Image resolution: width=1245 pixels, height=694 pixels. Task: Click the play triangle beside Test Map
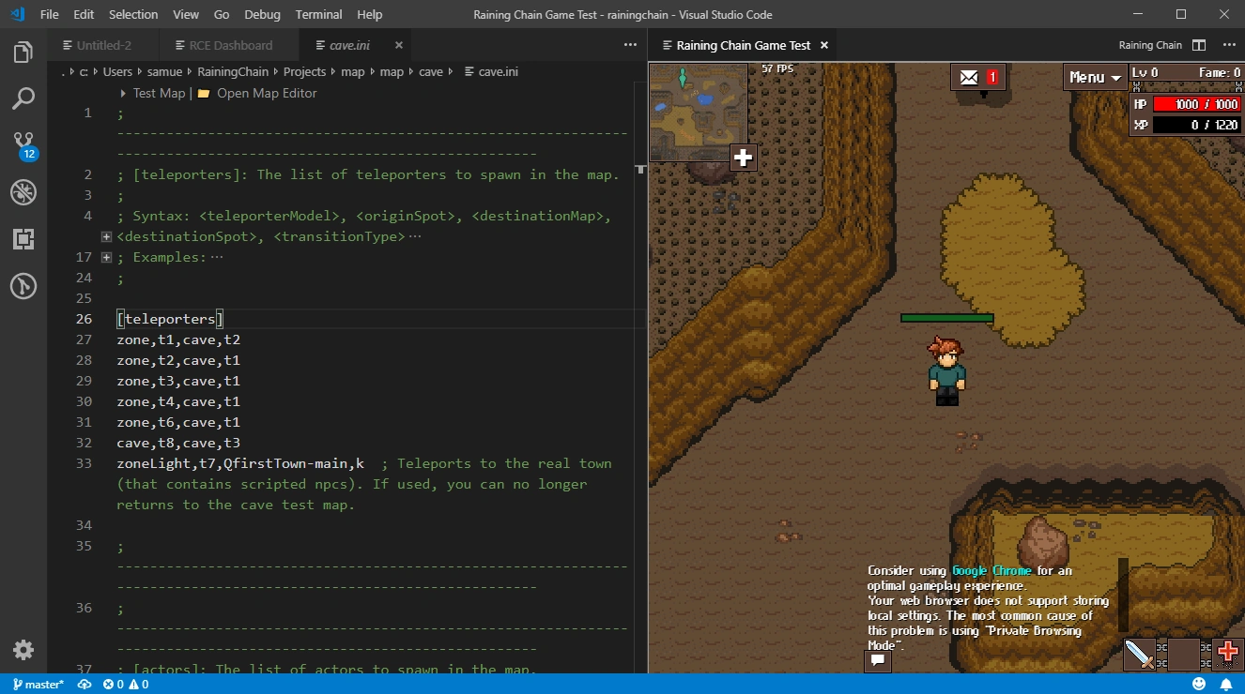(124, 94)
